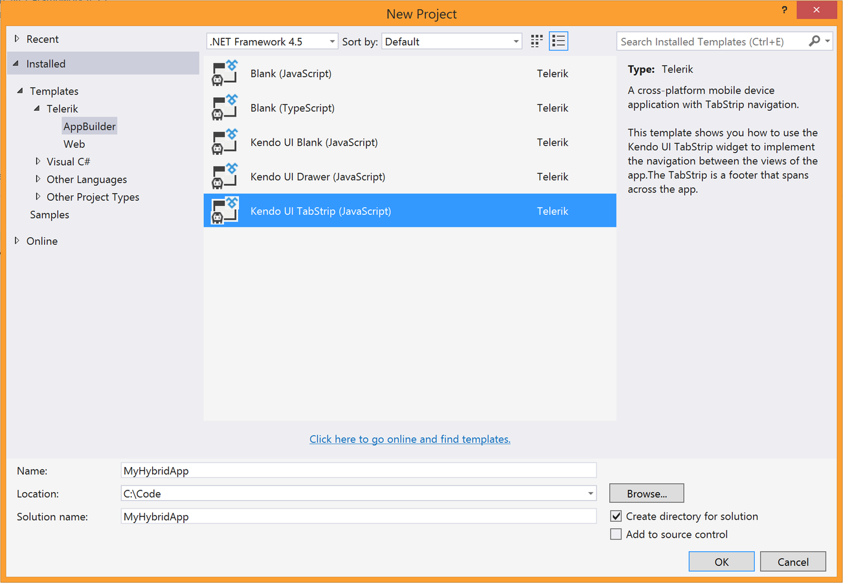Collapse the Telerik tree node
This screenshot has height=583, width=843.
(x=38, y=109)
